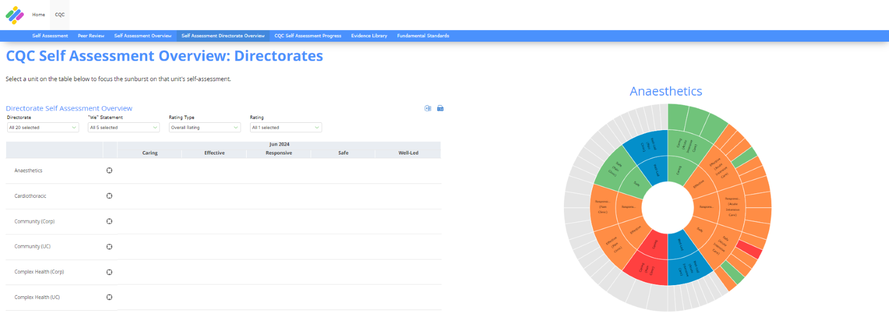Click the target icon for Community (UC)
This screenshot has height=314, width=889.
(109, 247)
